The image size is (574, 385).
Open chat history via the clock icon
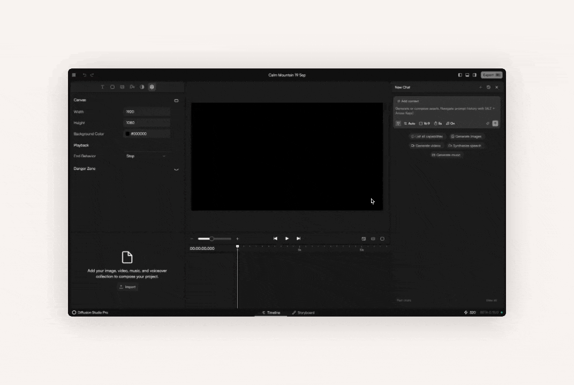[x=488, y=87]
